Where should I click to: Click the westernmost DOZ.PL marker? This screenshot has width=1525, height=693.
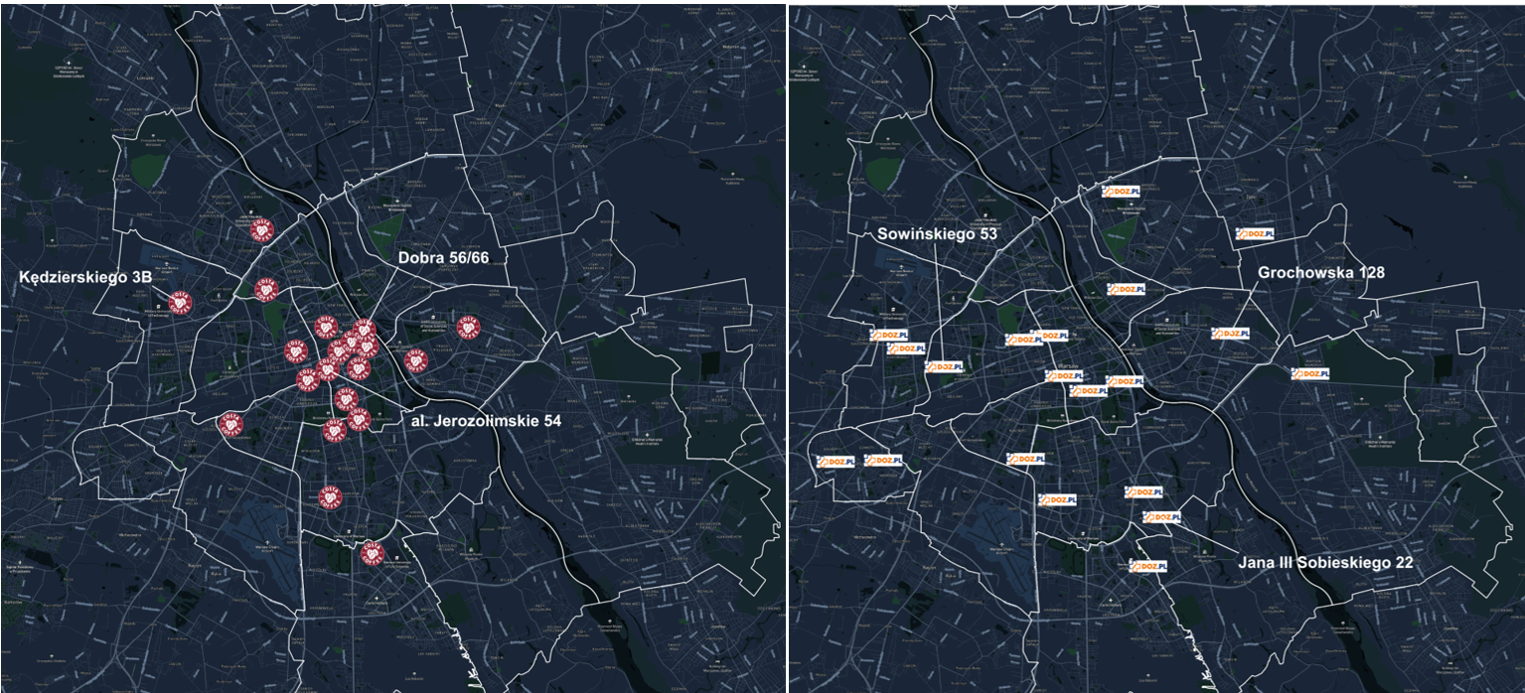pyautogui.click(x=834, y=461)
